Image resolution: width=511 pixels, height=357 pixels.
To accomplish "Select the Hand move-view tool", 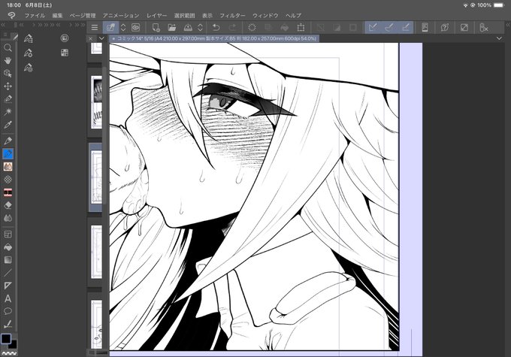I will coord(8,61).
